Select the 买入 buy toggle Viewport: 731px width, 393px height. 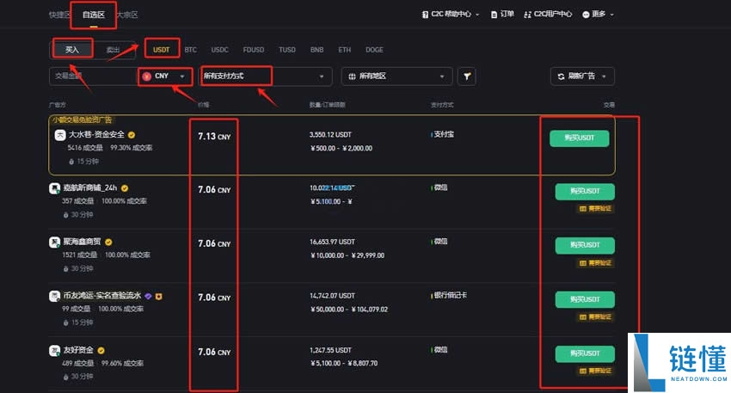coord(72,49)
